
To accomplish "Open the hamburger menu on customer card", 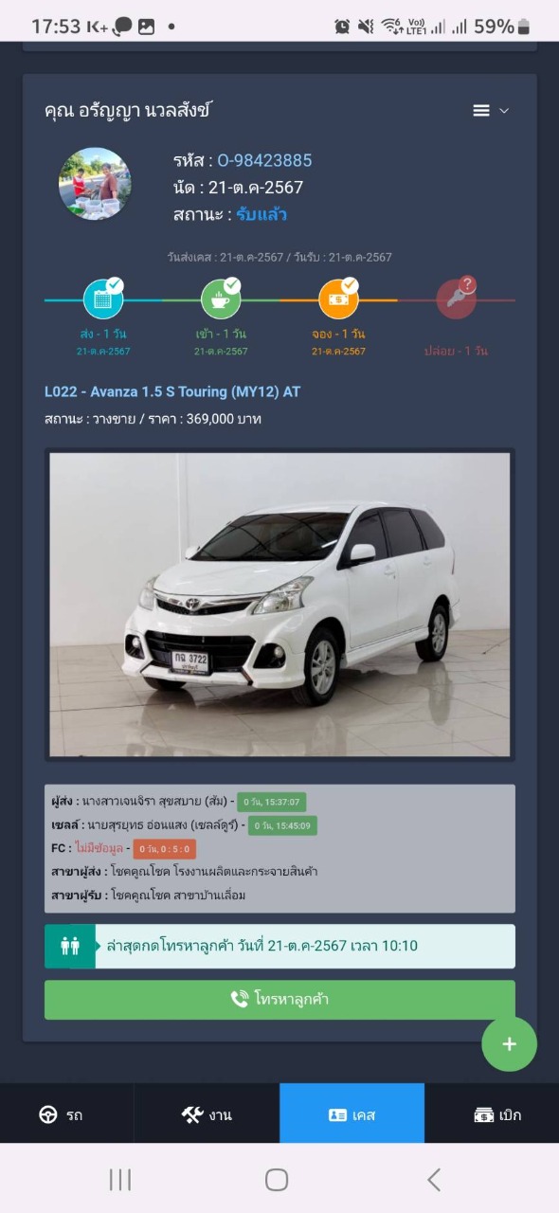I will pos(481,111).
